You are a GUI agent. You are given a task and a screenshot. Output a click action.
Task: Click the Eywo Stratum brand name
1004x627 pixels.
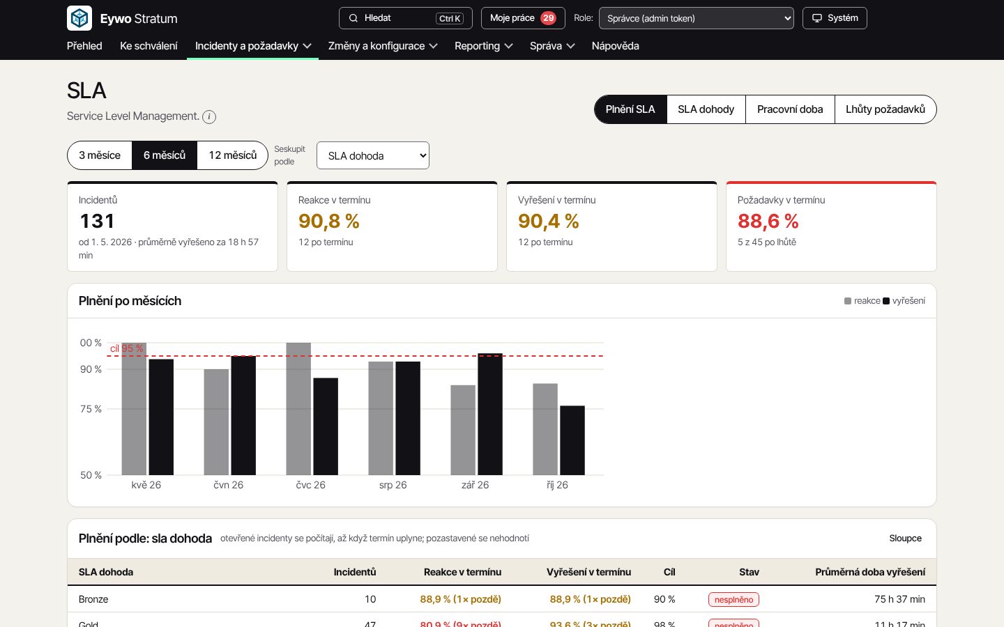pyautogui.click(x=139, y=19)
